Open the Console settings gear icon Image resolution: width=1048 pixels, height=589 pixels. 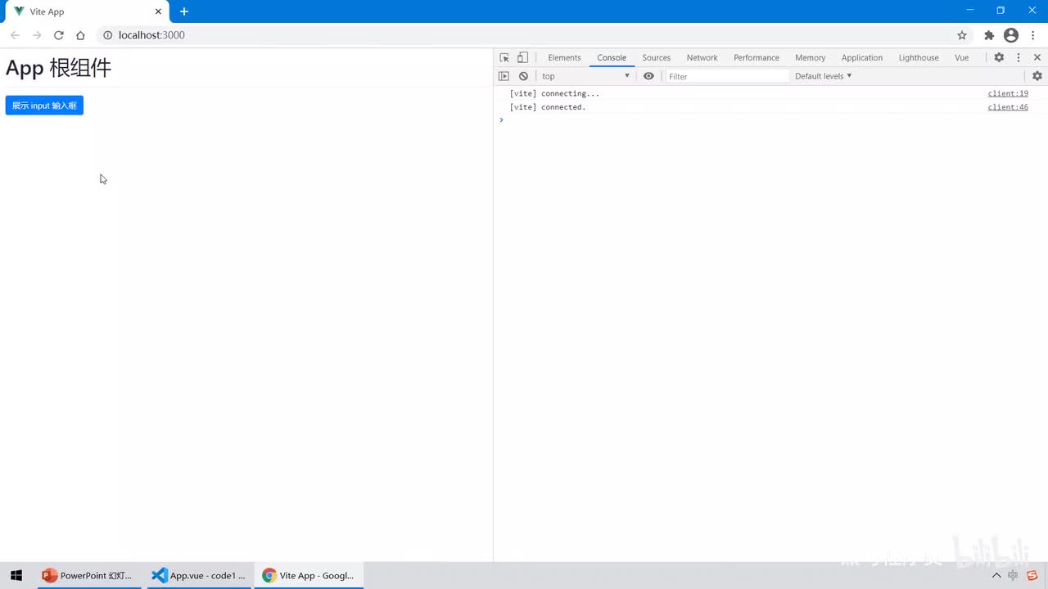(1037, 76)
